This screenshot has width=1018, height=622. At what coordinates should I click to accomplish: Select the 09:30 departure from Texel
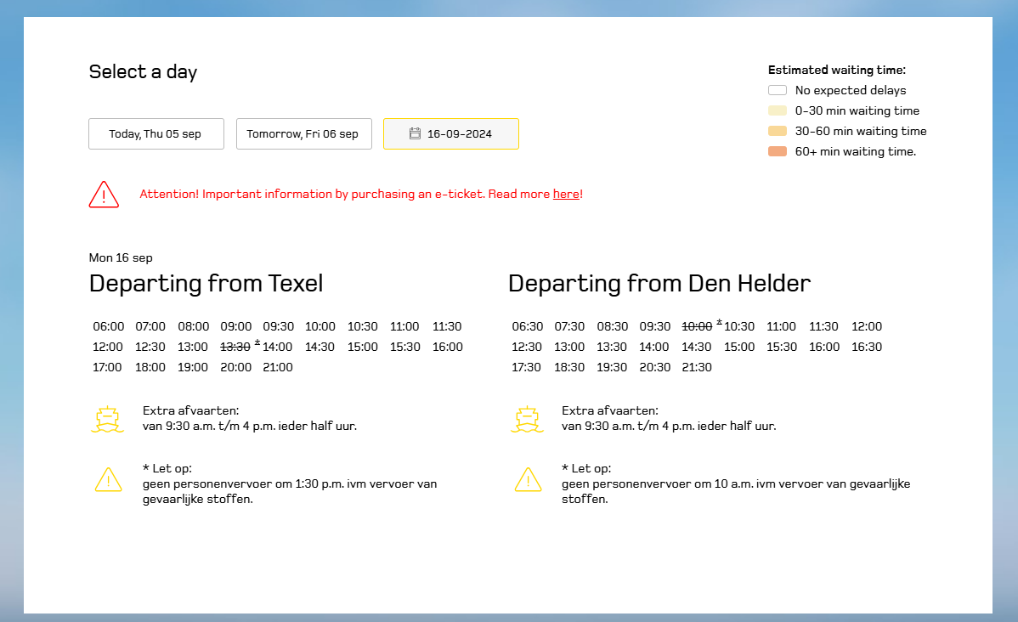point(279,326)
